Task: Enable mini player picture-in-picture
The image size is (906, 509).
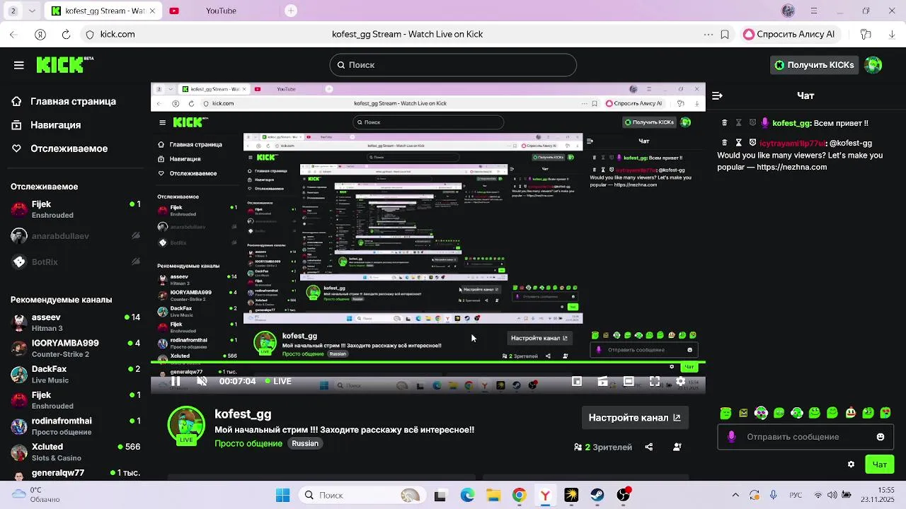Action: click(x=577, y=382)
